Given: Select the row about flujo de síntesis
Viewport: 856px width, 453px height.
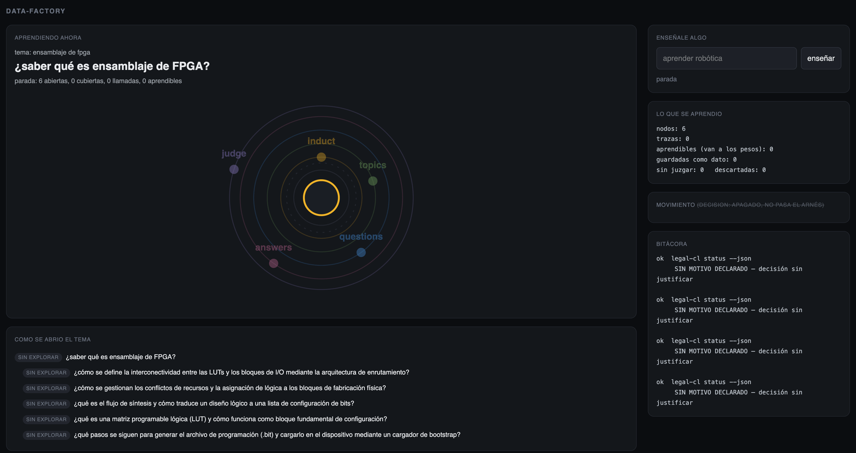Looking at the screenshot, I should click(x=188, y=403).
